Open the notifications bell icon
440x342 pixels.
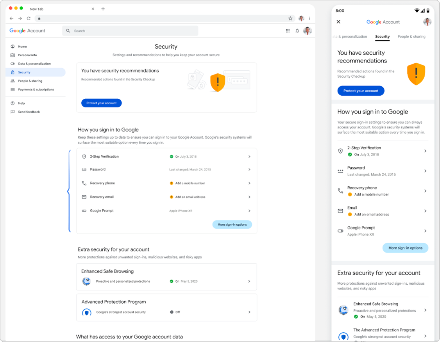coord(297,30)
